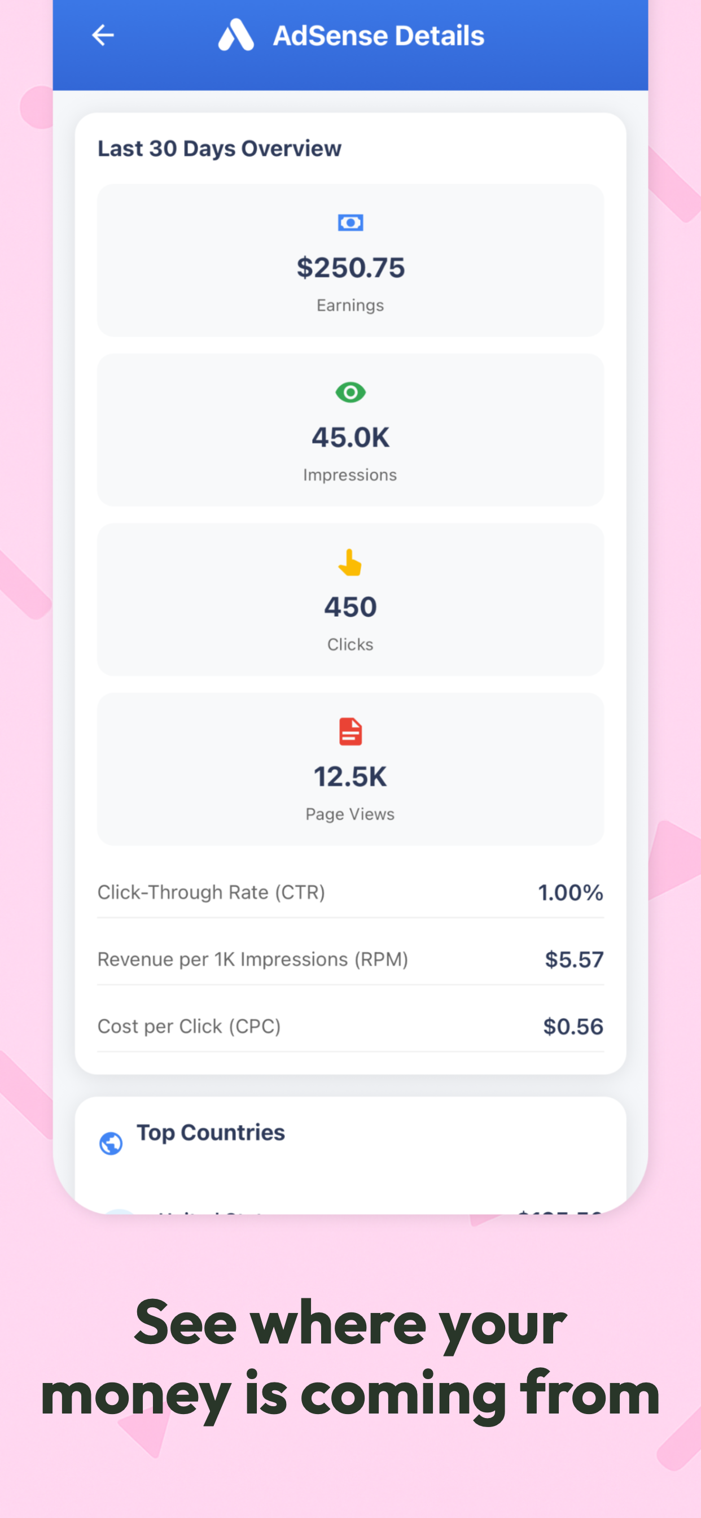
Task: Click the Last 30 Days Overview heading
Action: tap(219, 149)
